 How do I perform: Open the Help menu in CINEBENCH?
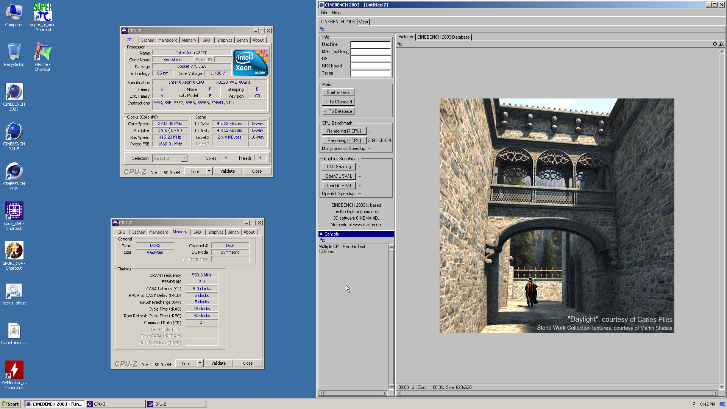tap(336, 12)
